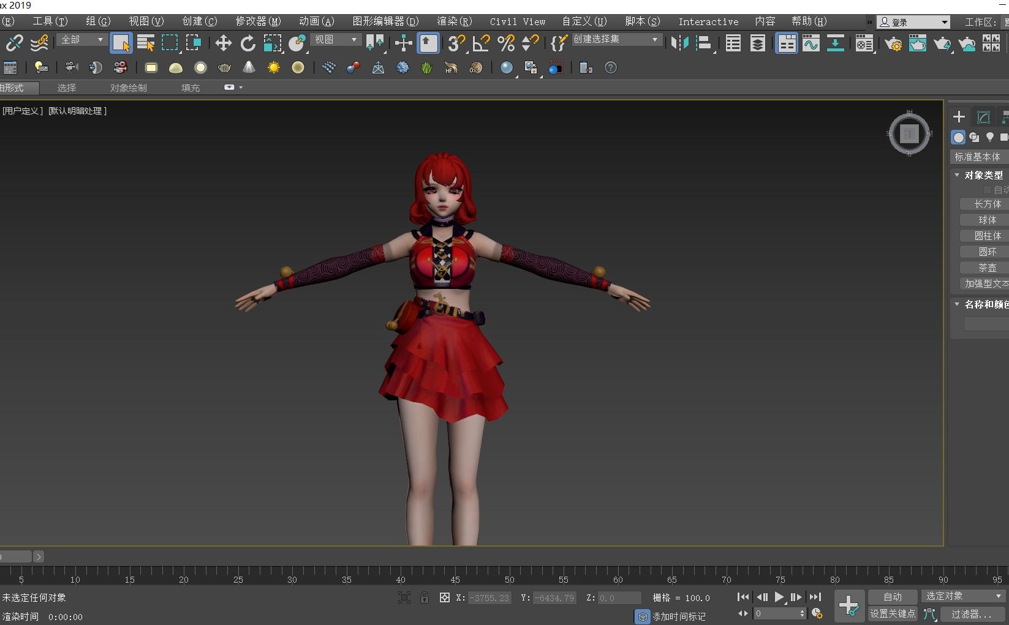Click the Mirror tool icon
Image resolution: width=1009 pixels, height=625 pixels.
coord(679,43)
